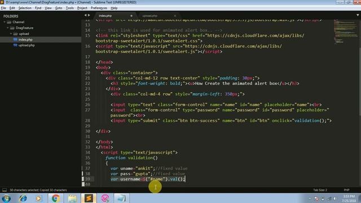Click the upload.php file icon in sidebar

[x=15, y=45]
